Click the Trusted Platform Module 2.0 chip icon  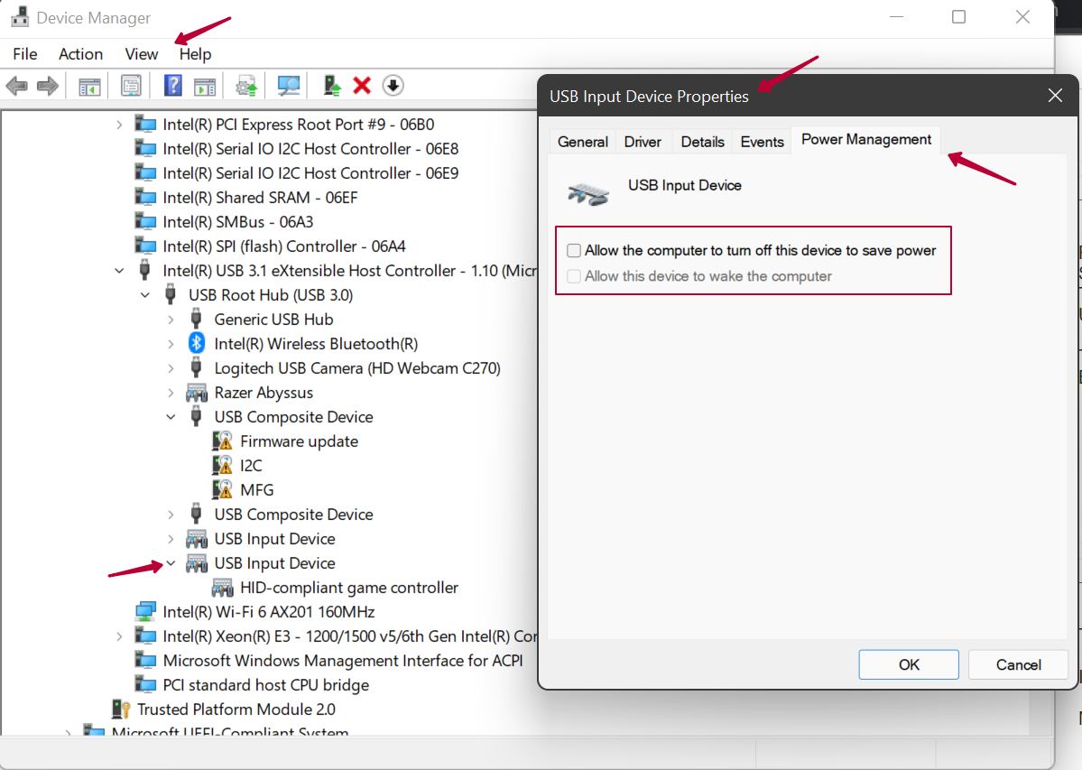(x=121, y=709)
